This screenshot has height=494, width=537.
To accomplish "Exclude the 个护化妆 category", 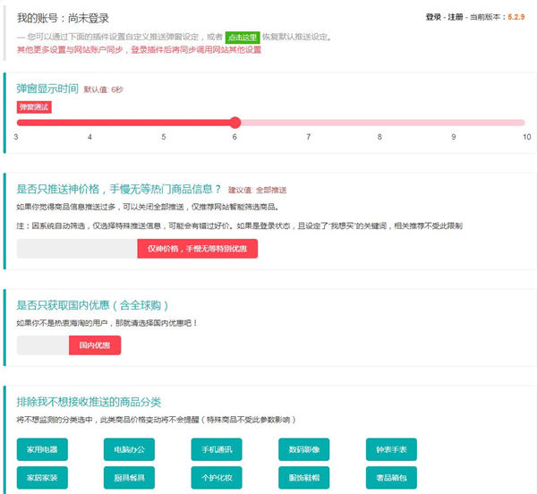I will tap(216, 477).
